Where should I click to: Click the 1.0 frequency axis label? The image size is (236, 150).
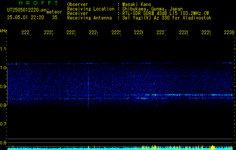[3, 68]
